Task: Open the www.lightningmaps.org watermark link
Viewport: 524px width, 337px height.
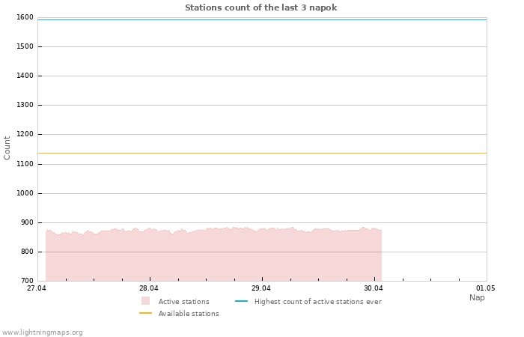Action: (43, 333)
